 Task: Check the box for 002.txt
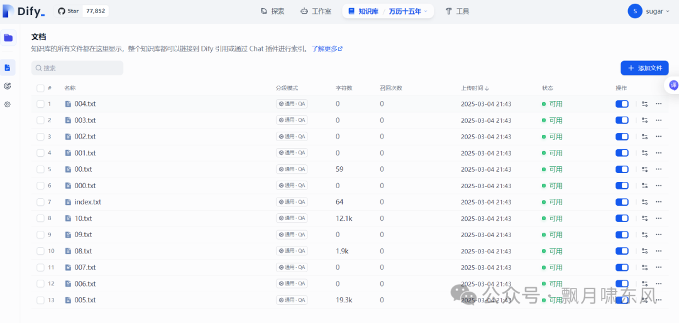(x=40, y=137)
